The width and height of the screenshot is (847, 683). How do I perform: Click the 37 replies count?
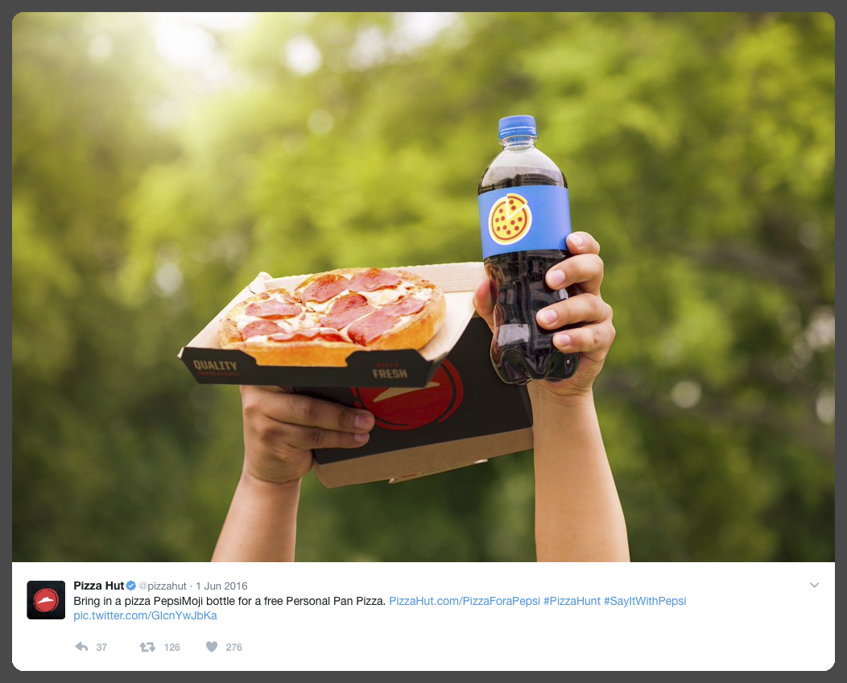[101, 648]
